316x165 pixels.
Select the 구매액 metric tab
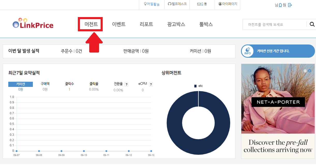click(45, 84)
